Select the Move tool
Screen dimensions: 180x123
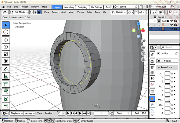pyautogui.click(x=6, y=40)
